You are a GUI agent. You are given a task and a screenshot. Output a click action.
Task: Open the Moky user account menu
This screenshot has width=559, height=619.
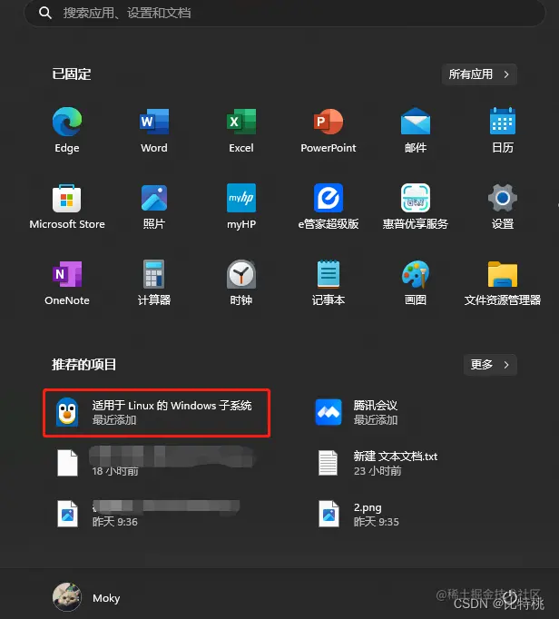point(87,598)
